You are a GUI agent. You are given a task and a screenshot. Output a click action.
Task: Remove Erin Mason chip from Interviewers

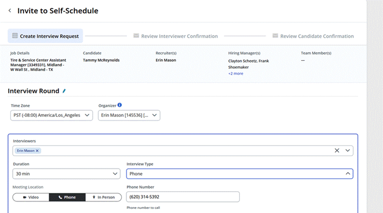click(37, 151)
